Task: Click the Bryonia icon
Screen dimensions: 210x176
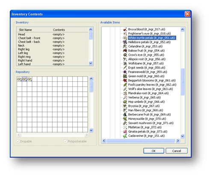Action: (125, 106)
